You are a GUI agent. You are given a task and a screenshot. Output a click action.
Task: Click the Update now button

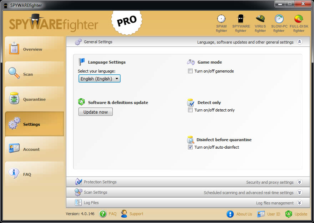(96, 112)
